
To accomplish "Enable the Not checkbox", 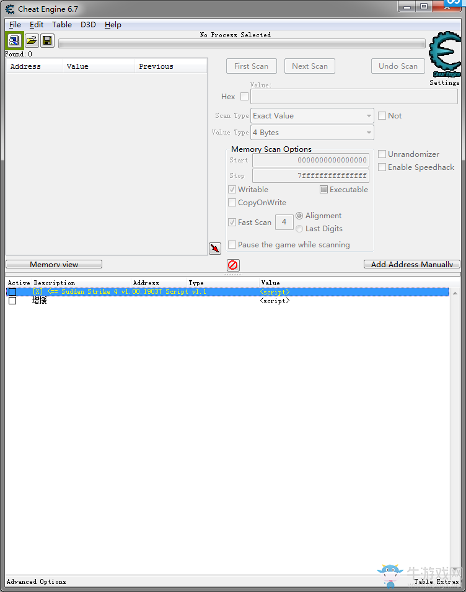I will tap(382, 115).
